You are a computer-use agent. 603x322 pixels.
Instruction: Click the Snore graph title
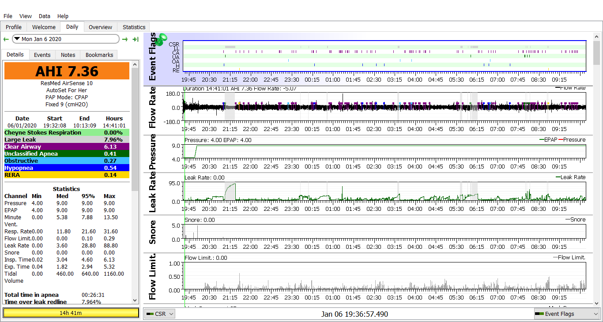click(153, 232)
